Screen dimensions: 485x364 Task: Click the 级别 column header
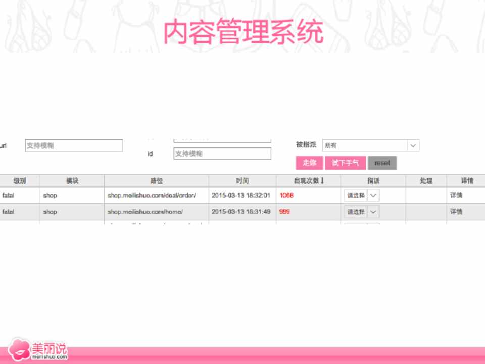click(20, 180)
